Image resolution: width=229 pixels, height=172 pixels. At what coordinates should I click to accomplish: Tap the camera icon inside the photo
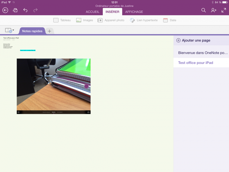coord(88,112)
